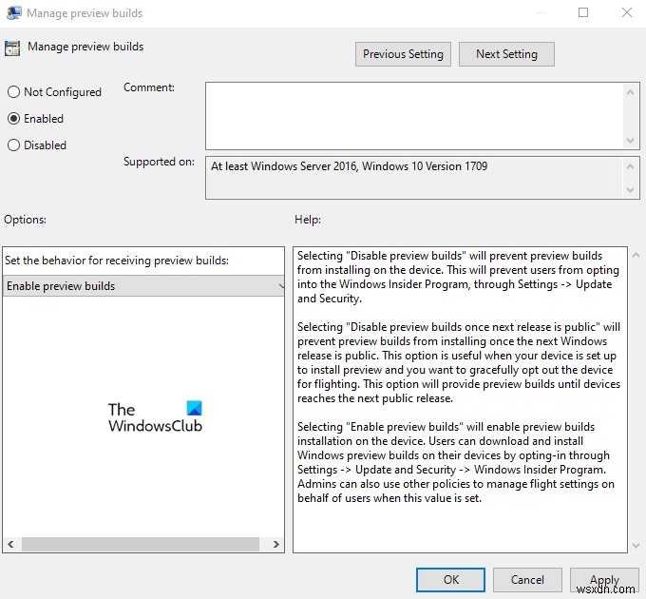Click help paragraph starting "Selecting "Disable preview builds" will prevent"

click(x=458, y=277)
